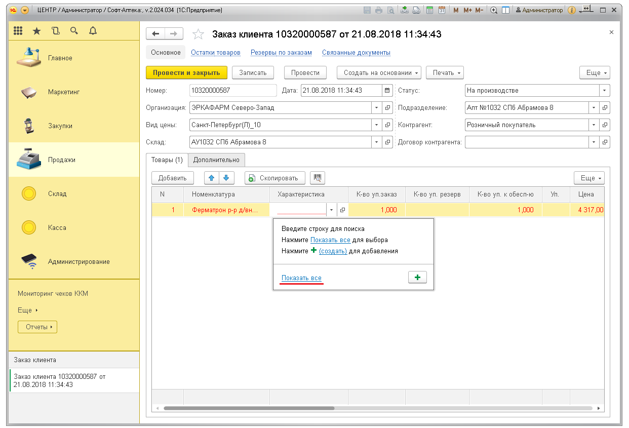Open the history icon in the sidebar toolbar

point(55,31)
